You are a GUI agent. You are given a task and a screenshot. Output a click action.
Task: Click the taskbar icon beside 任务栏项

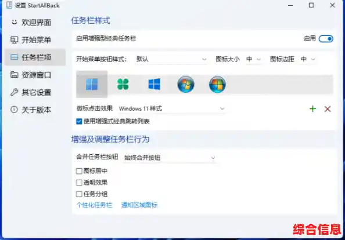15,57
